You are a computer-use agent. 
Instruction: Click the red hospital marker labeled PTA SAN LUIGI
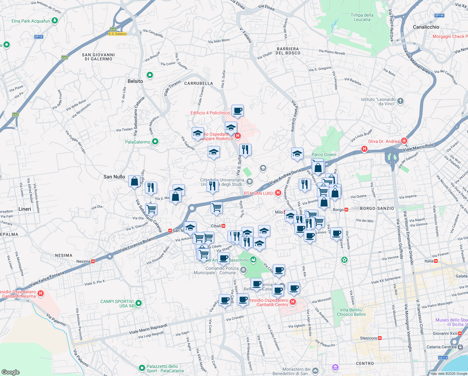(x=278, y=193)
